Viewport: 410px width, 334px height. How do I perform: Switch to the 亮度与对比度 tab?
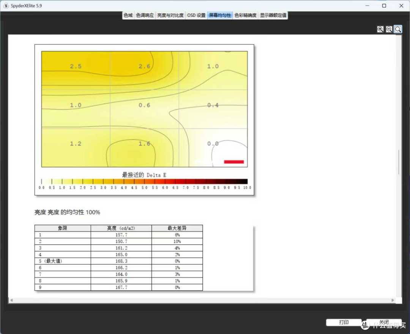coord(170,15)
